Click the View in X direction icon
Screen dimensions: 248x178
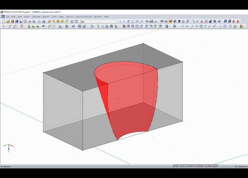coord(147,26)
